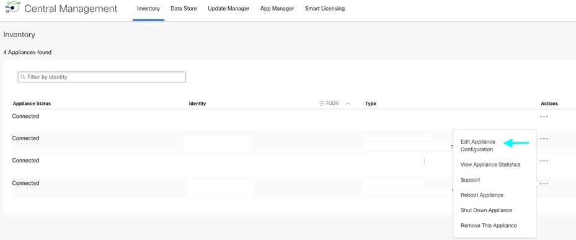Open the Inventory tab
Viewport: 576px width, 240px height.
coord(148,9)
